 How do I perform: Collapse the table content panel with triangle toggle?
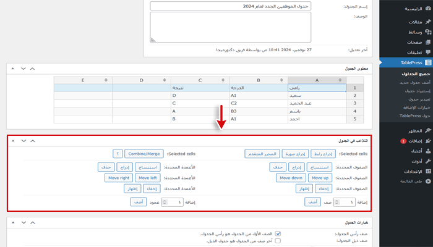[13, 68]
